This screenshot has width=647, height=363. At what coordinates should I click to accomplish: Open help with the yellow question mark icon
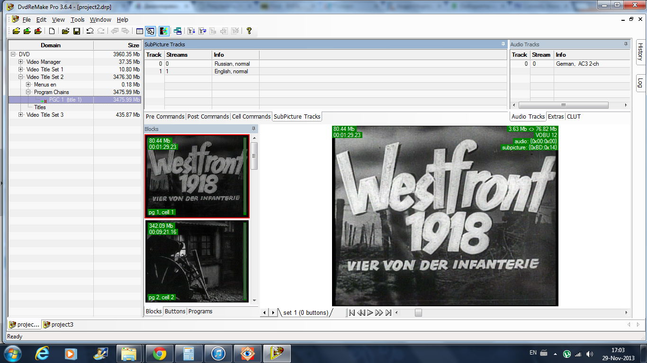tap(249, 31)
